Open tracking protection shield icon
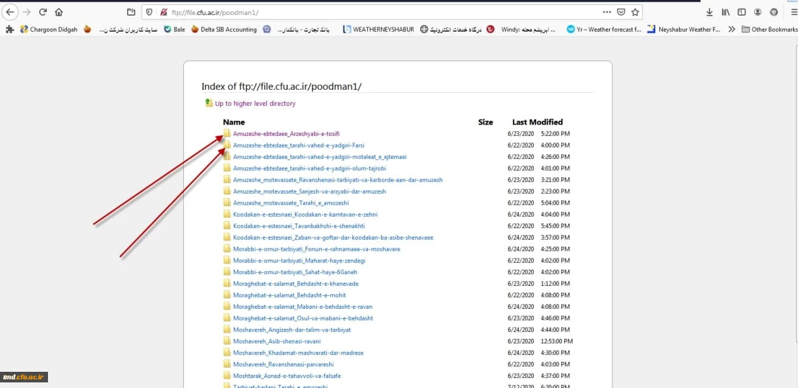 click(x=148, y=12)
